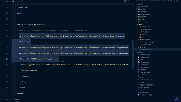181x102 pixels.
Task: Click the folder icon for node_modules
Action: [139, 14]
